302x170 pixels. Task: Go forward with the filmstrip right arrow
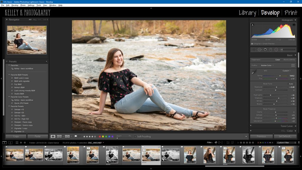tap(25, 143)
